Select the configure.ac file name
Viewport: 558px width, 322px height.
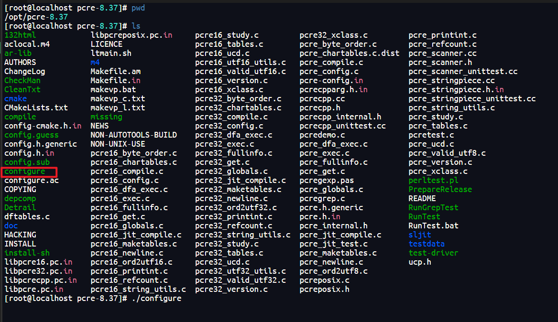click(31, 181)
